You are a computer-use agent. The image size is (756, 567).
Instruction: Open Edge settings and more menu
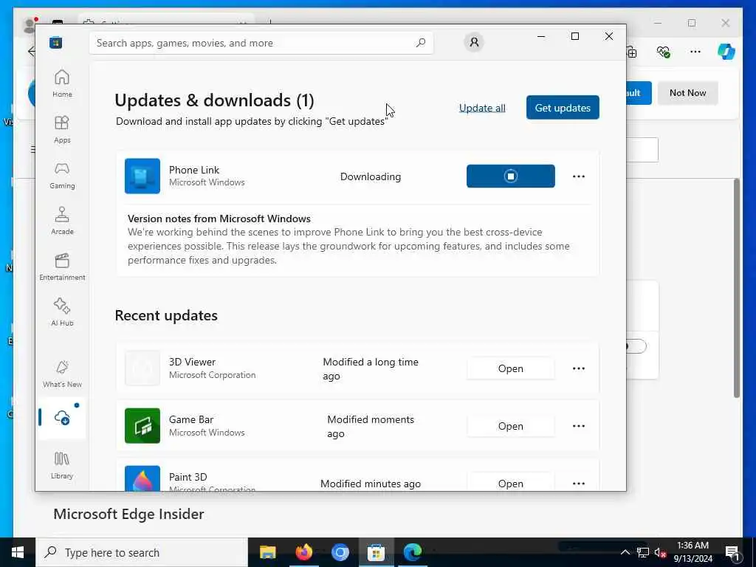pyautogui.click(x=695, y=51)
